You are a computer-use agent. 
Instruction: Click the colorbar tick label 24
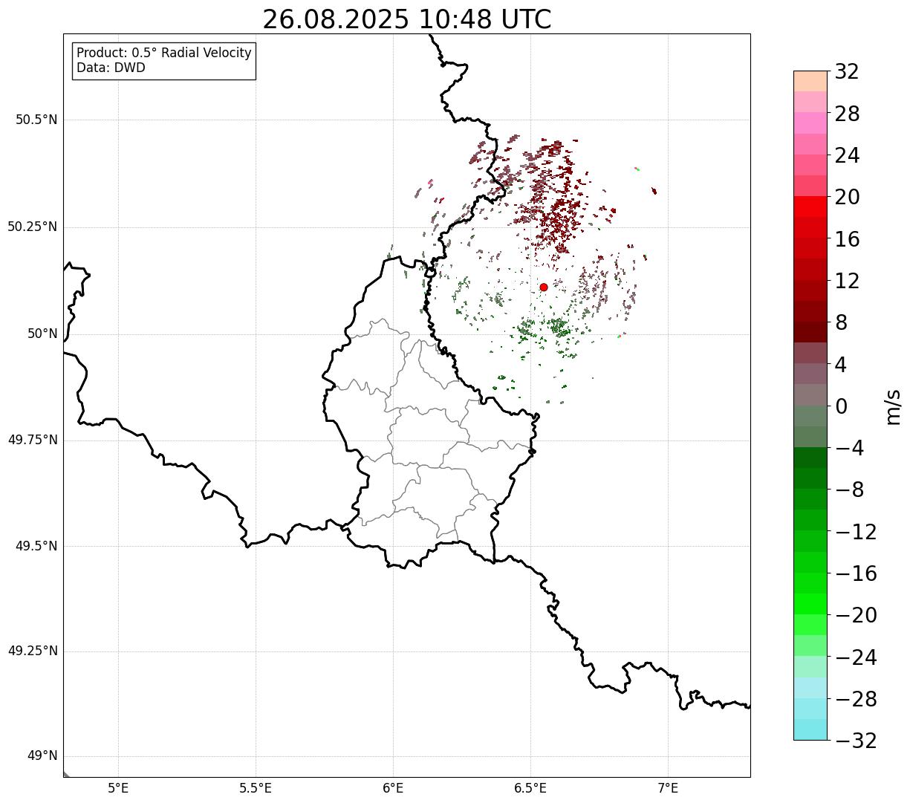point(847,155)
